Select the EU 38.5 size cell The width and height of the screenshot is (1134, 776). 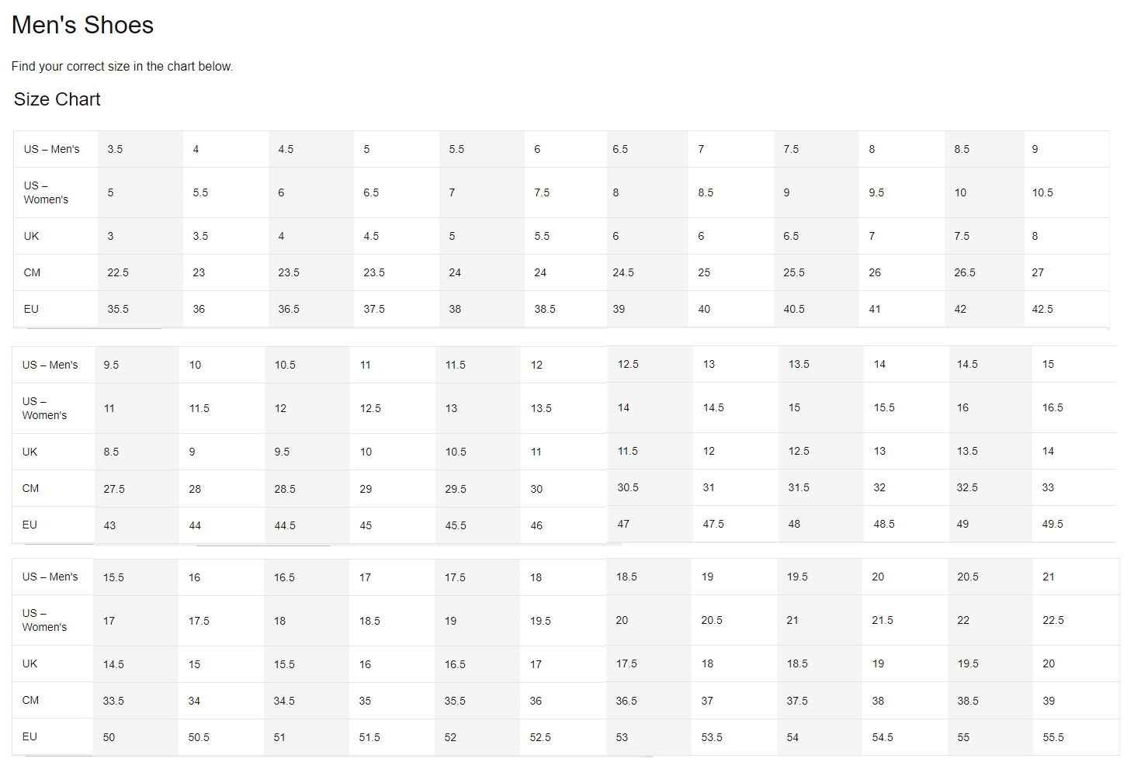pyautogui.click(x=545, y=309)
